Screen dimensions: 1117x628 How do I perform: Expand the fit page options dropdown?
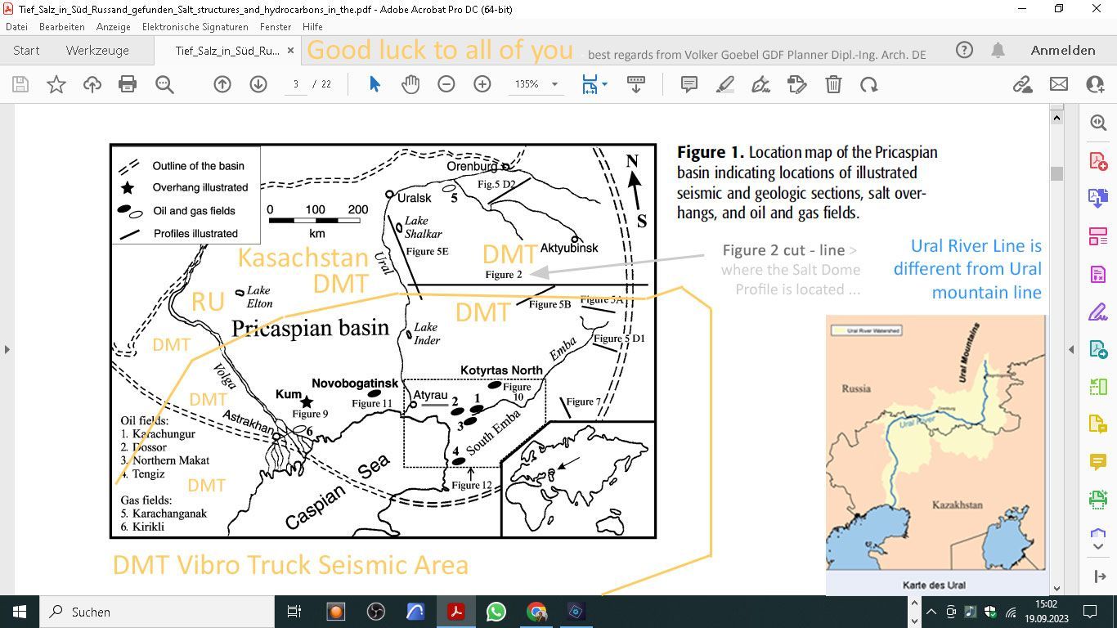point(604,84)
